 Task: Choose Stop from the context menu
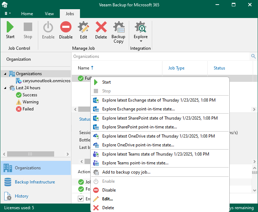pyautogui.click(x=160, y=91)
